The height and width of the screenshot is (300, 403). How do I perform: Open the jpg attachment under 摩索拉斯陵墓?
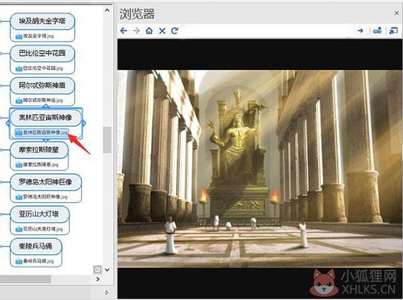(37, 164)
